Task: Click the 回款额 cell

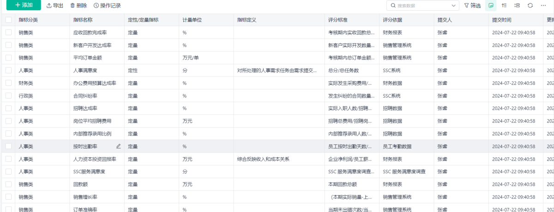Action: pos(97,184)
